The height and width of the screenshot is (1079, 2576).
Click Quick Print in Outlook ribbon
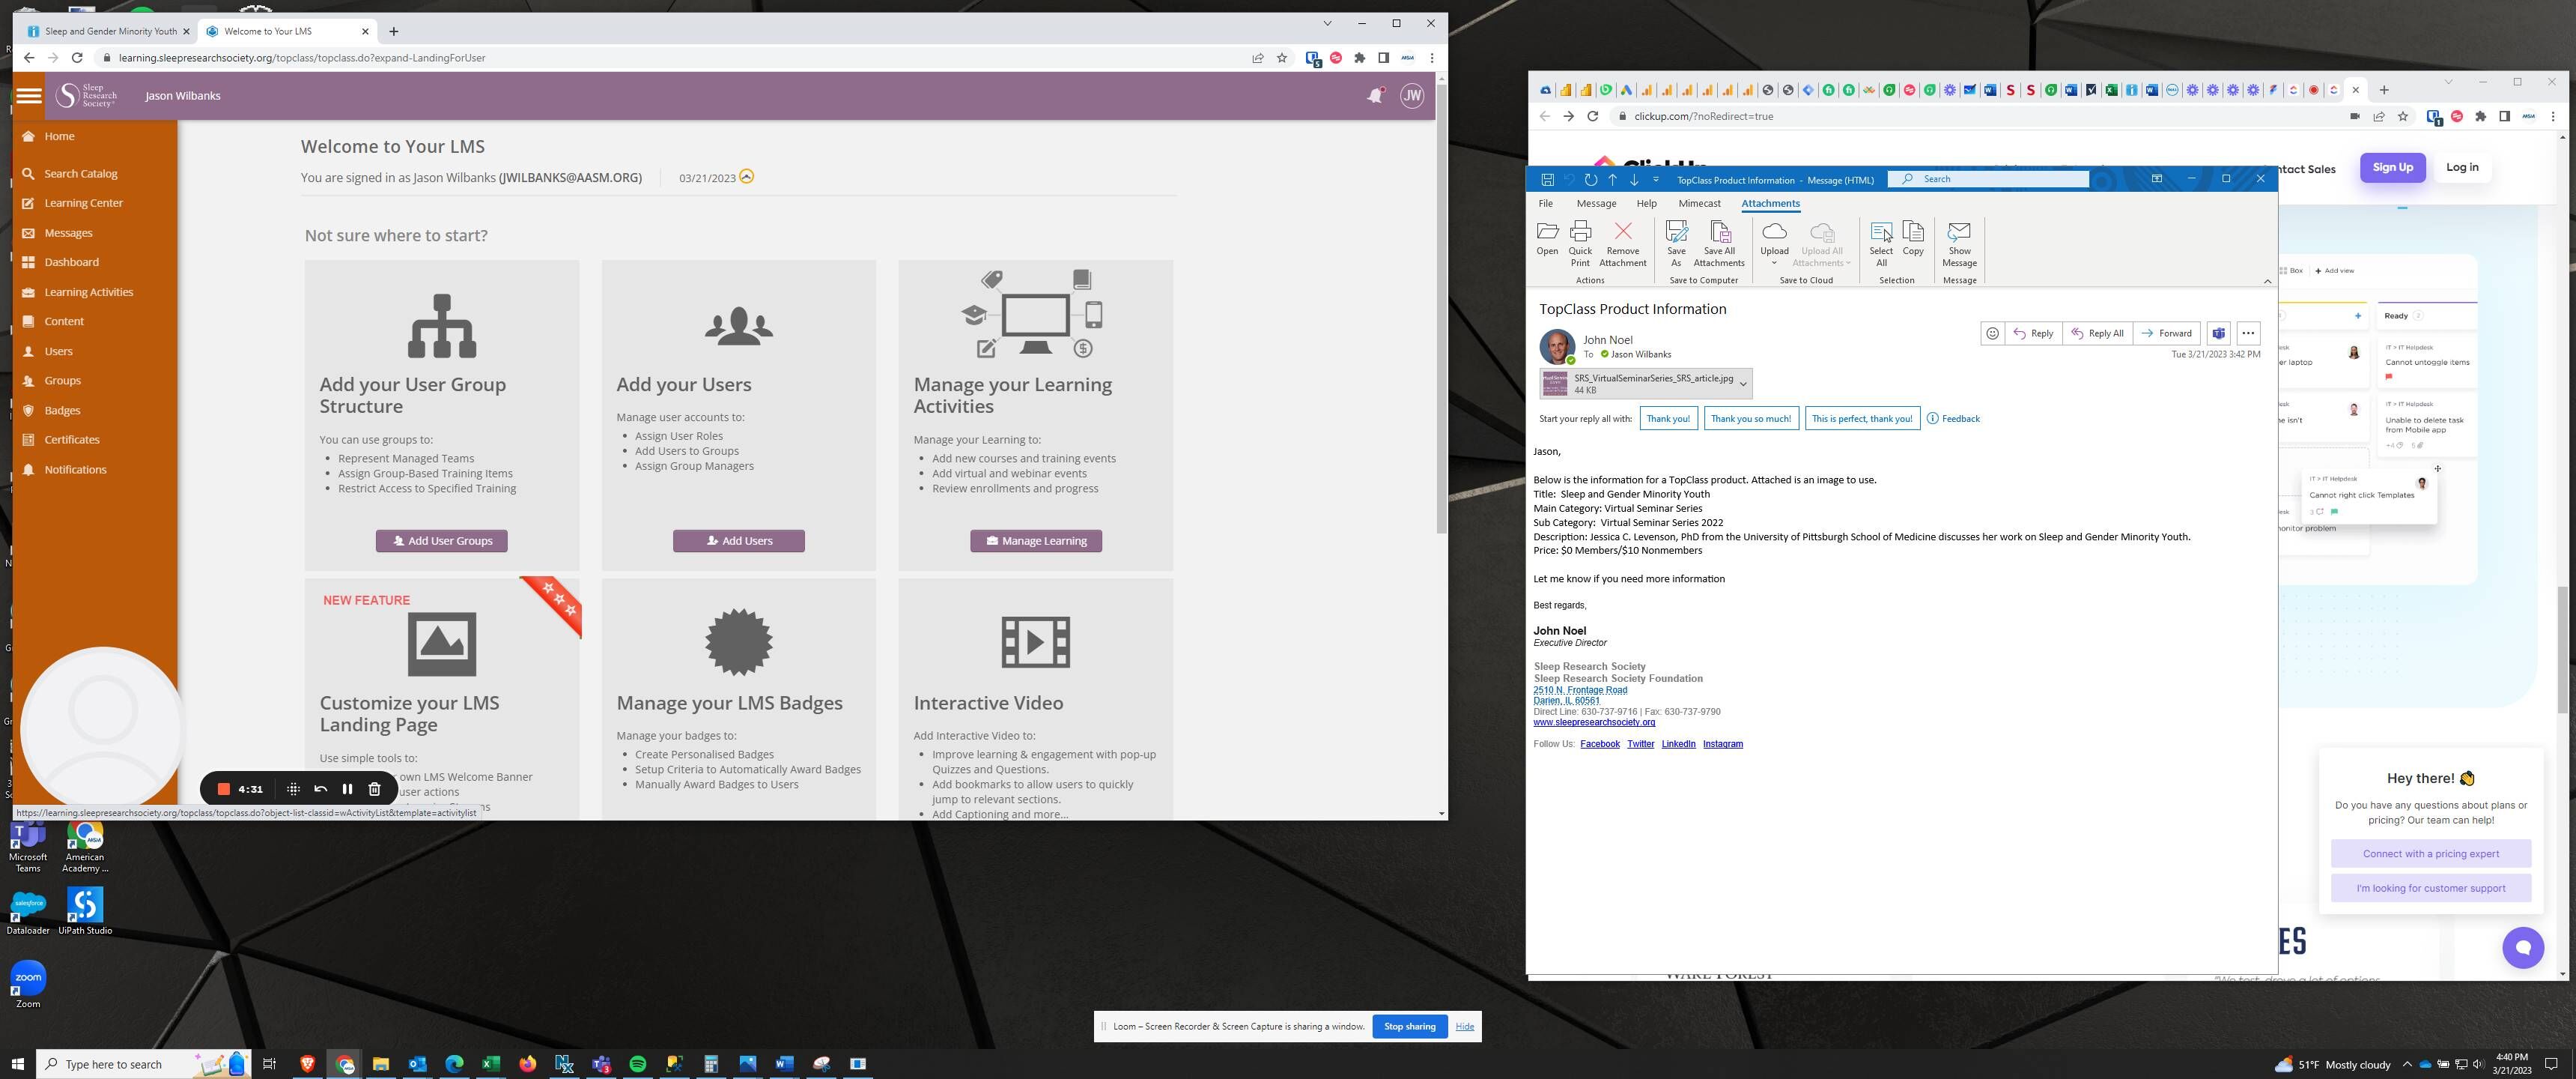pos(1580,244)
